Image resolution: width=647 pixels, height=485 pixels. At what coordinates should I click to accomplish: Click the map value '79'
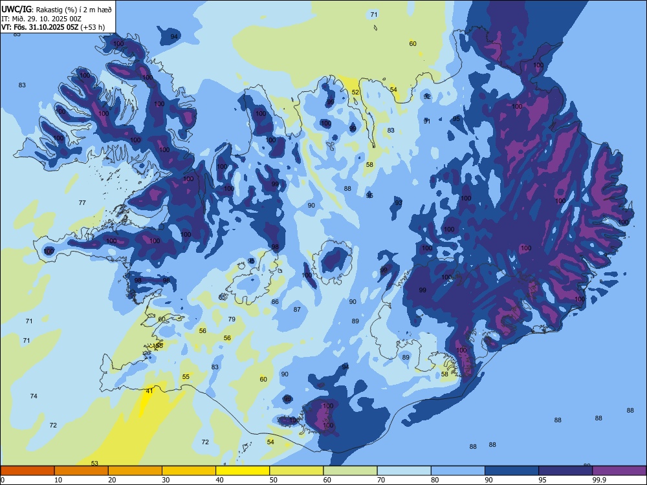232,319
